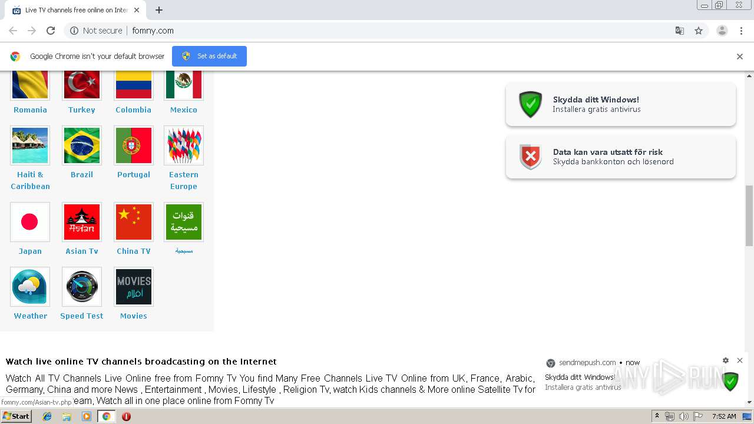Click the Weather text link

(30, 316)
